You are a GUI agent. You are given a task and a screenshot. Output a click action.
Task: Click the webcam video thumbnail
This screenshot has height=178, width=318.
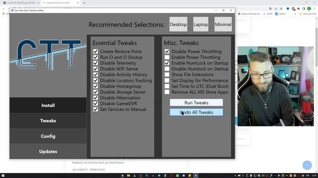pos(276,86)
